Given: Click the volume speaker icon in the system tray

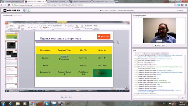Looking at the screenshot, I should (175, 104).
